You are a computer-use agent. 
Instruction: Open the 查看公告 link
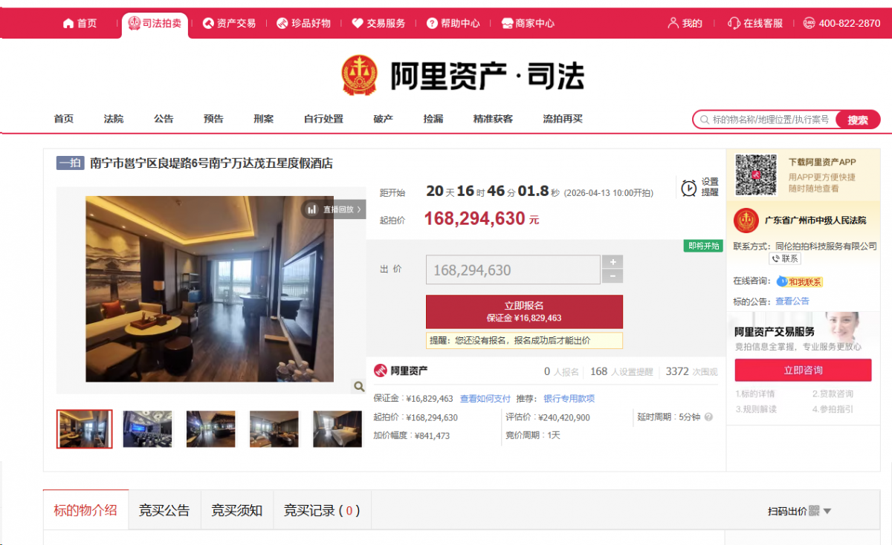[792, 301]
